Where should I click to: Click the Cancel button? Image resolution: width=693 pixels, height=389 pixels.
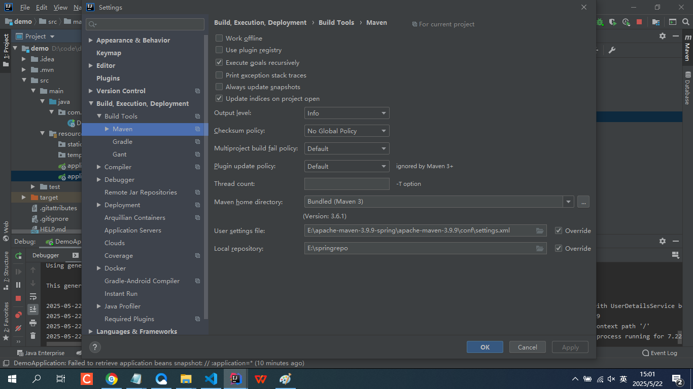527,347
